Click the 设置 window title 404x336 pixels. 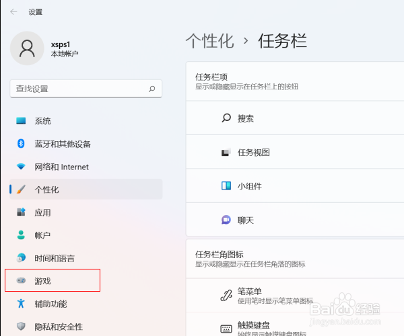(x=36, y=12)
